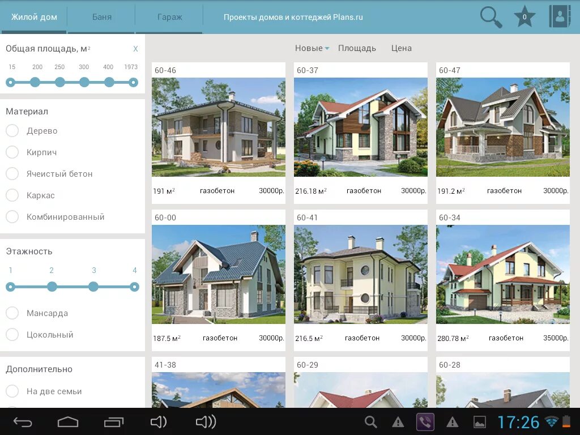Open the Новые sort dropdown
This screenshot has width=580, height=435.
point(312,48)
